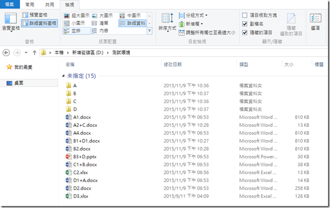Click 桌面 in the navigation pane
This screenshot has width=330, height=208.
pos(19,83)
